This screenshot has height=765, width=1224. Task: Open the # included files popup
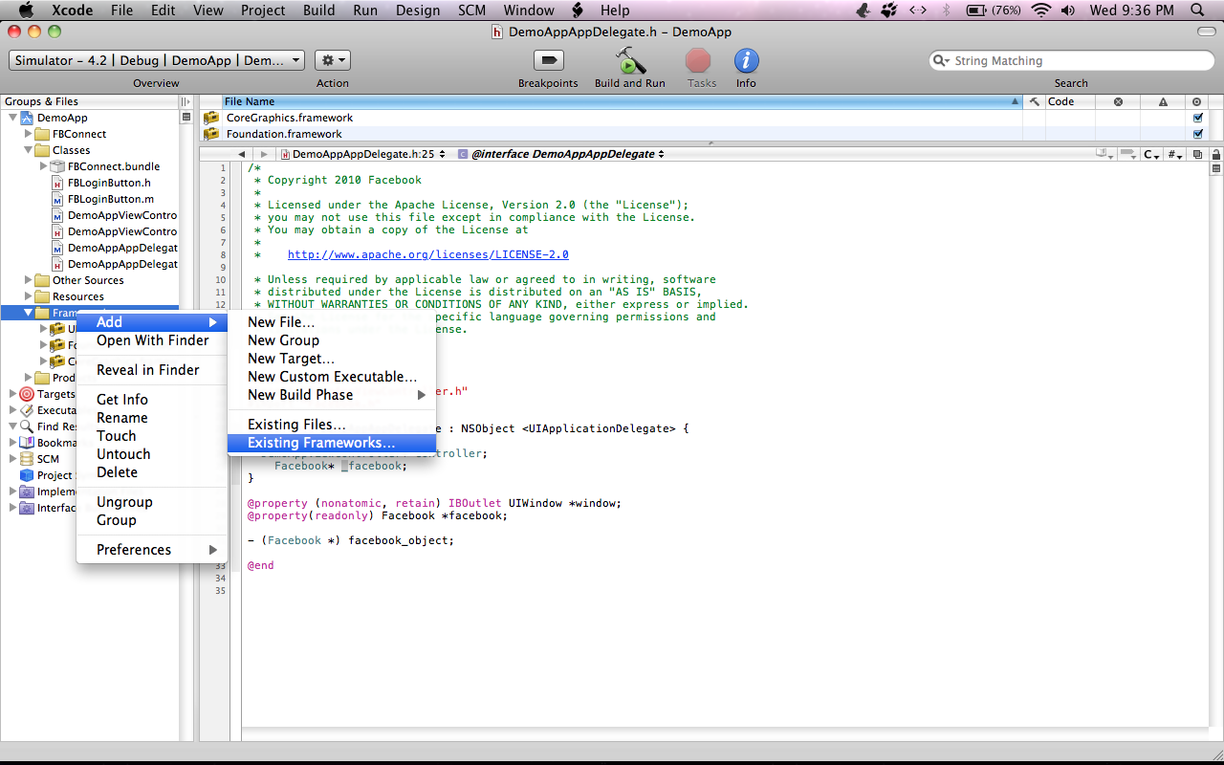pos(1176,154)
